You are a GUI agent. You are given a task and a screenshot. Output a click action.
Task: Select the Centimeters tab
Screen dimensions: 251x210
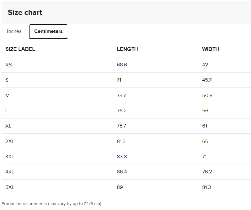(x=48, y=31)
